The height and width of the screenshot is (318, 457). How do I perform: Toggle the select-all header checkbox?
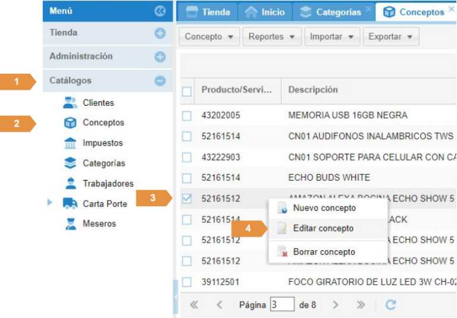(187, 91)
